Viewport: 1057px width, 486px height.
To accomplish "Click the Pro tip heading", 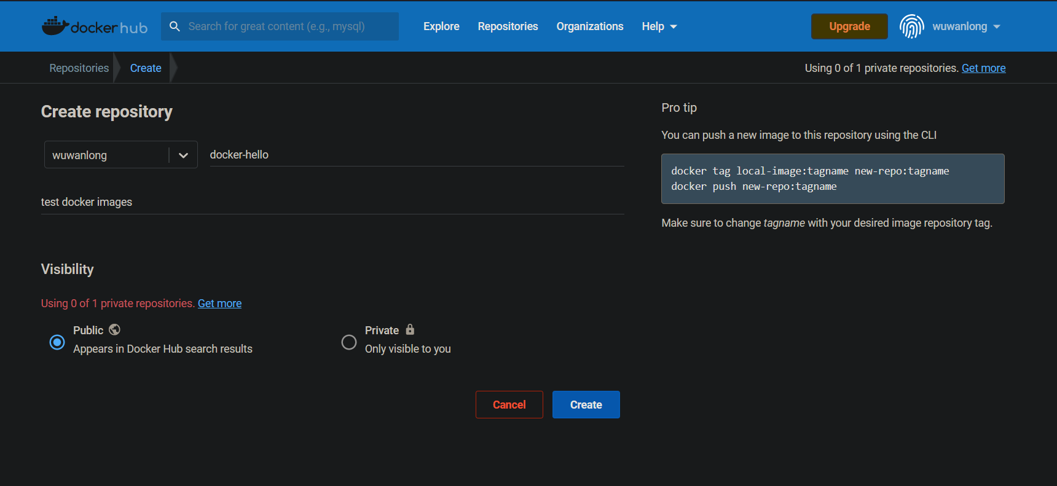I will pos(679,108).
